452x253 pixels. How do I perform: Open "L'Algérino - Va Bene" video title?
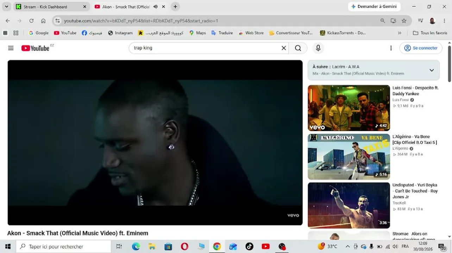click(415, 140)
